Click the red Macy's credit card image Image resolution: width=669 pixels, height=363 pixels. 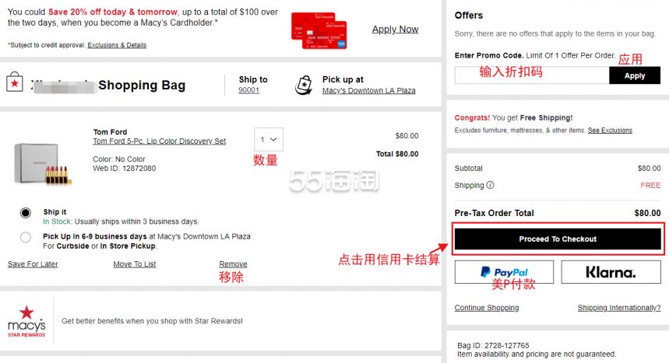319,30
